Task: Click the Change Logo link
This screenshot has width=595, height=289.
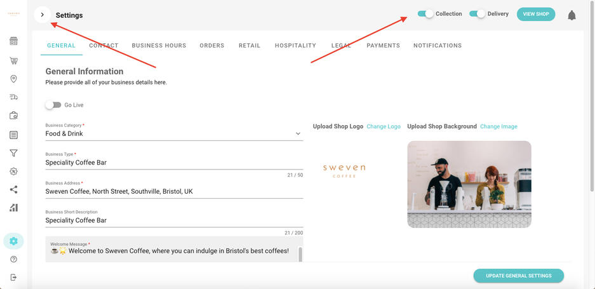Action: pos(384,126)
